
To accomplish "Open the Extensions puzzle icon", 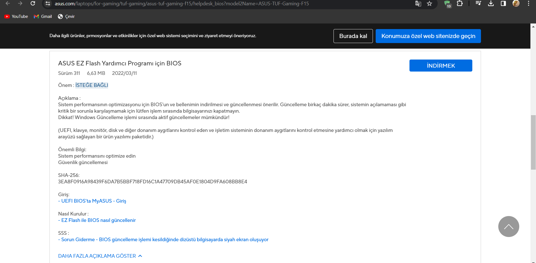I will tap(460, 3).
